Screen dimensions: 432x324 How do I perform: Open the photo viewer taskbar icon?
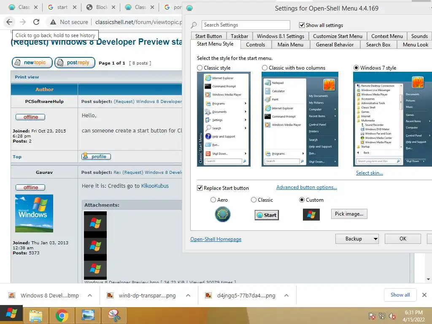click(x=88, y=316)
